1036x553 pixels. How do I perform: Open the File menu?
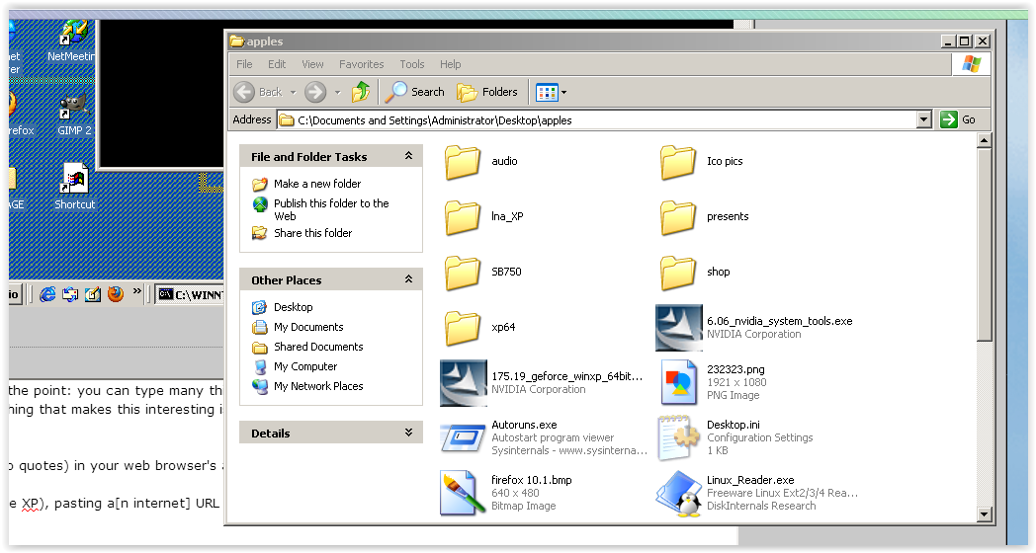(x=244, y=64)
